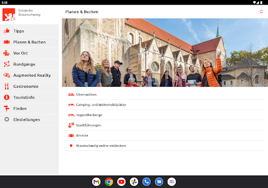Open Braunschweig online entdecken

pos(165,146)
